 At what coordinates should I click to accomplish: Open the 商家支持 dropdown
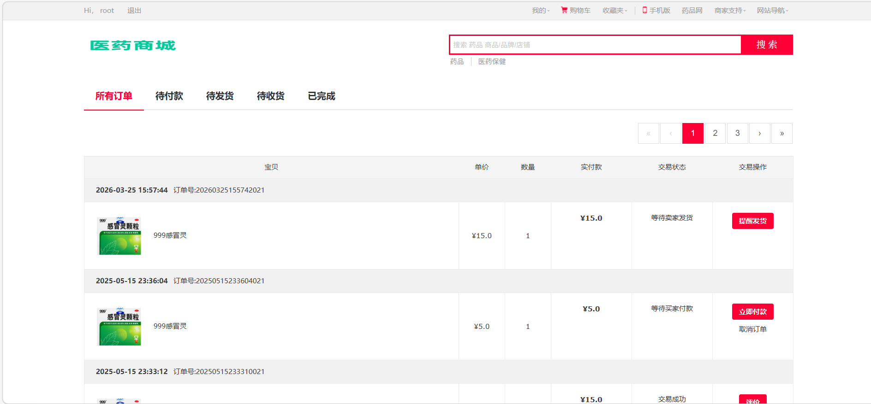pyautogui.click(x=730, y=11)
